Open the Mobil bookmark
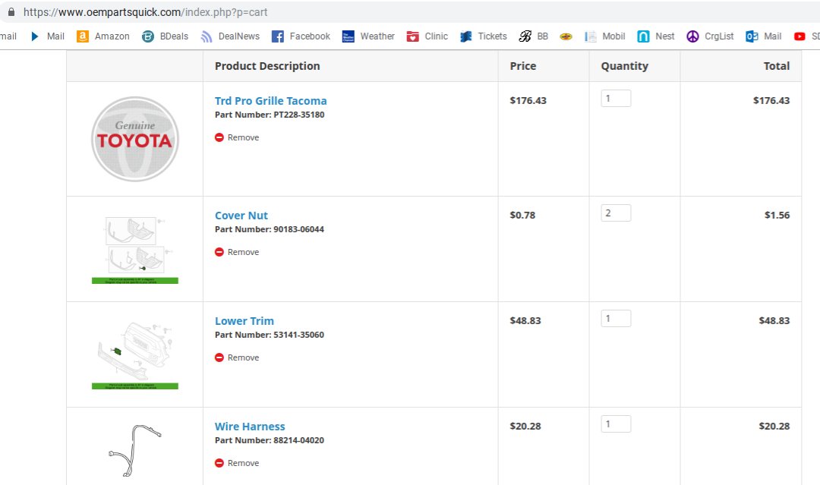Image resolution: width=820 pixels, height=485 pixels. coord(604,36)
